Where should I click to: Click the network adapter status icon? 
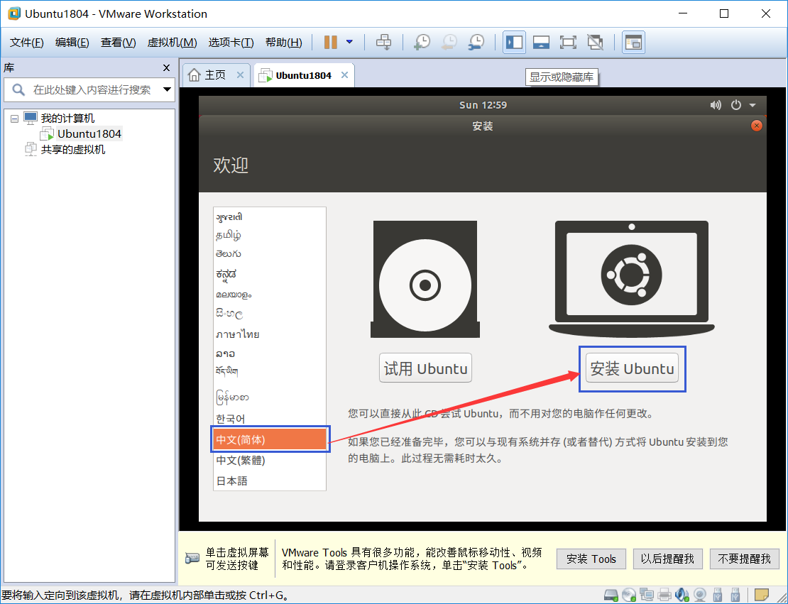(x=646, y=595)
